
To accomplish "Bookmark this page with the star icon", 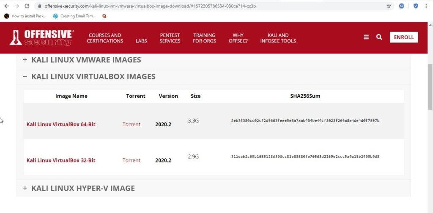I will click(x=389, y=6).
